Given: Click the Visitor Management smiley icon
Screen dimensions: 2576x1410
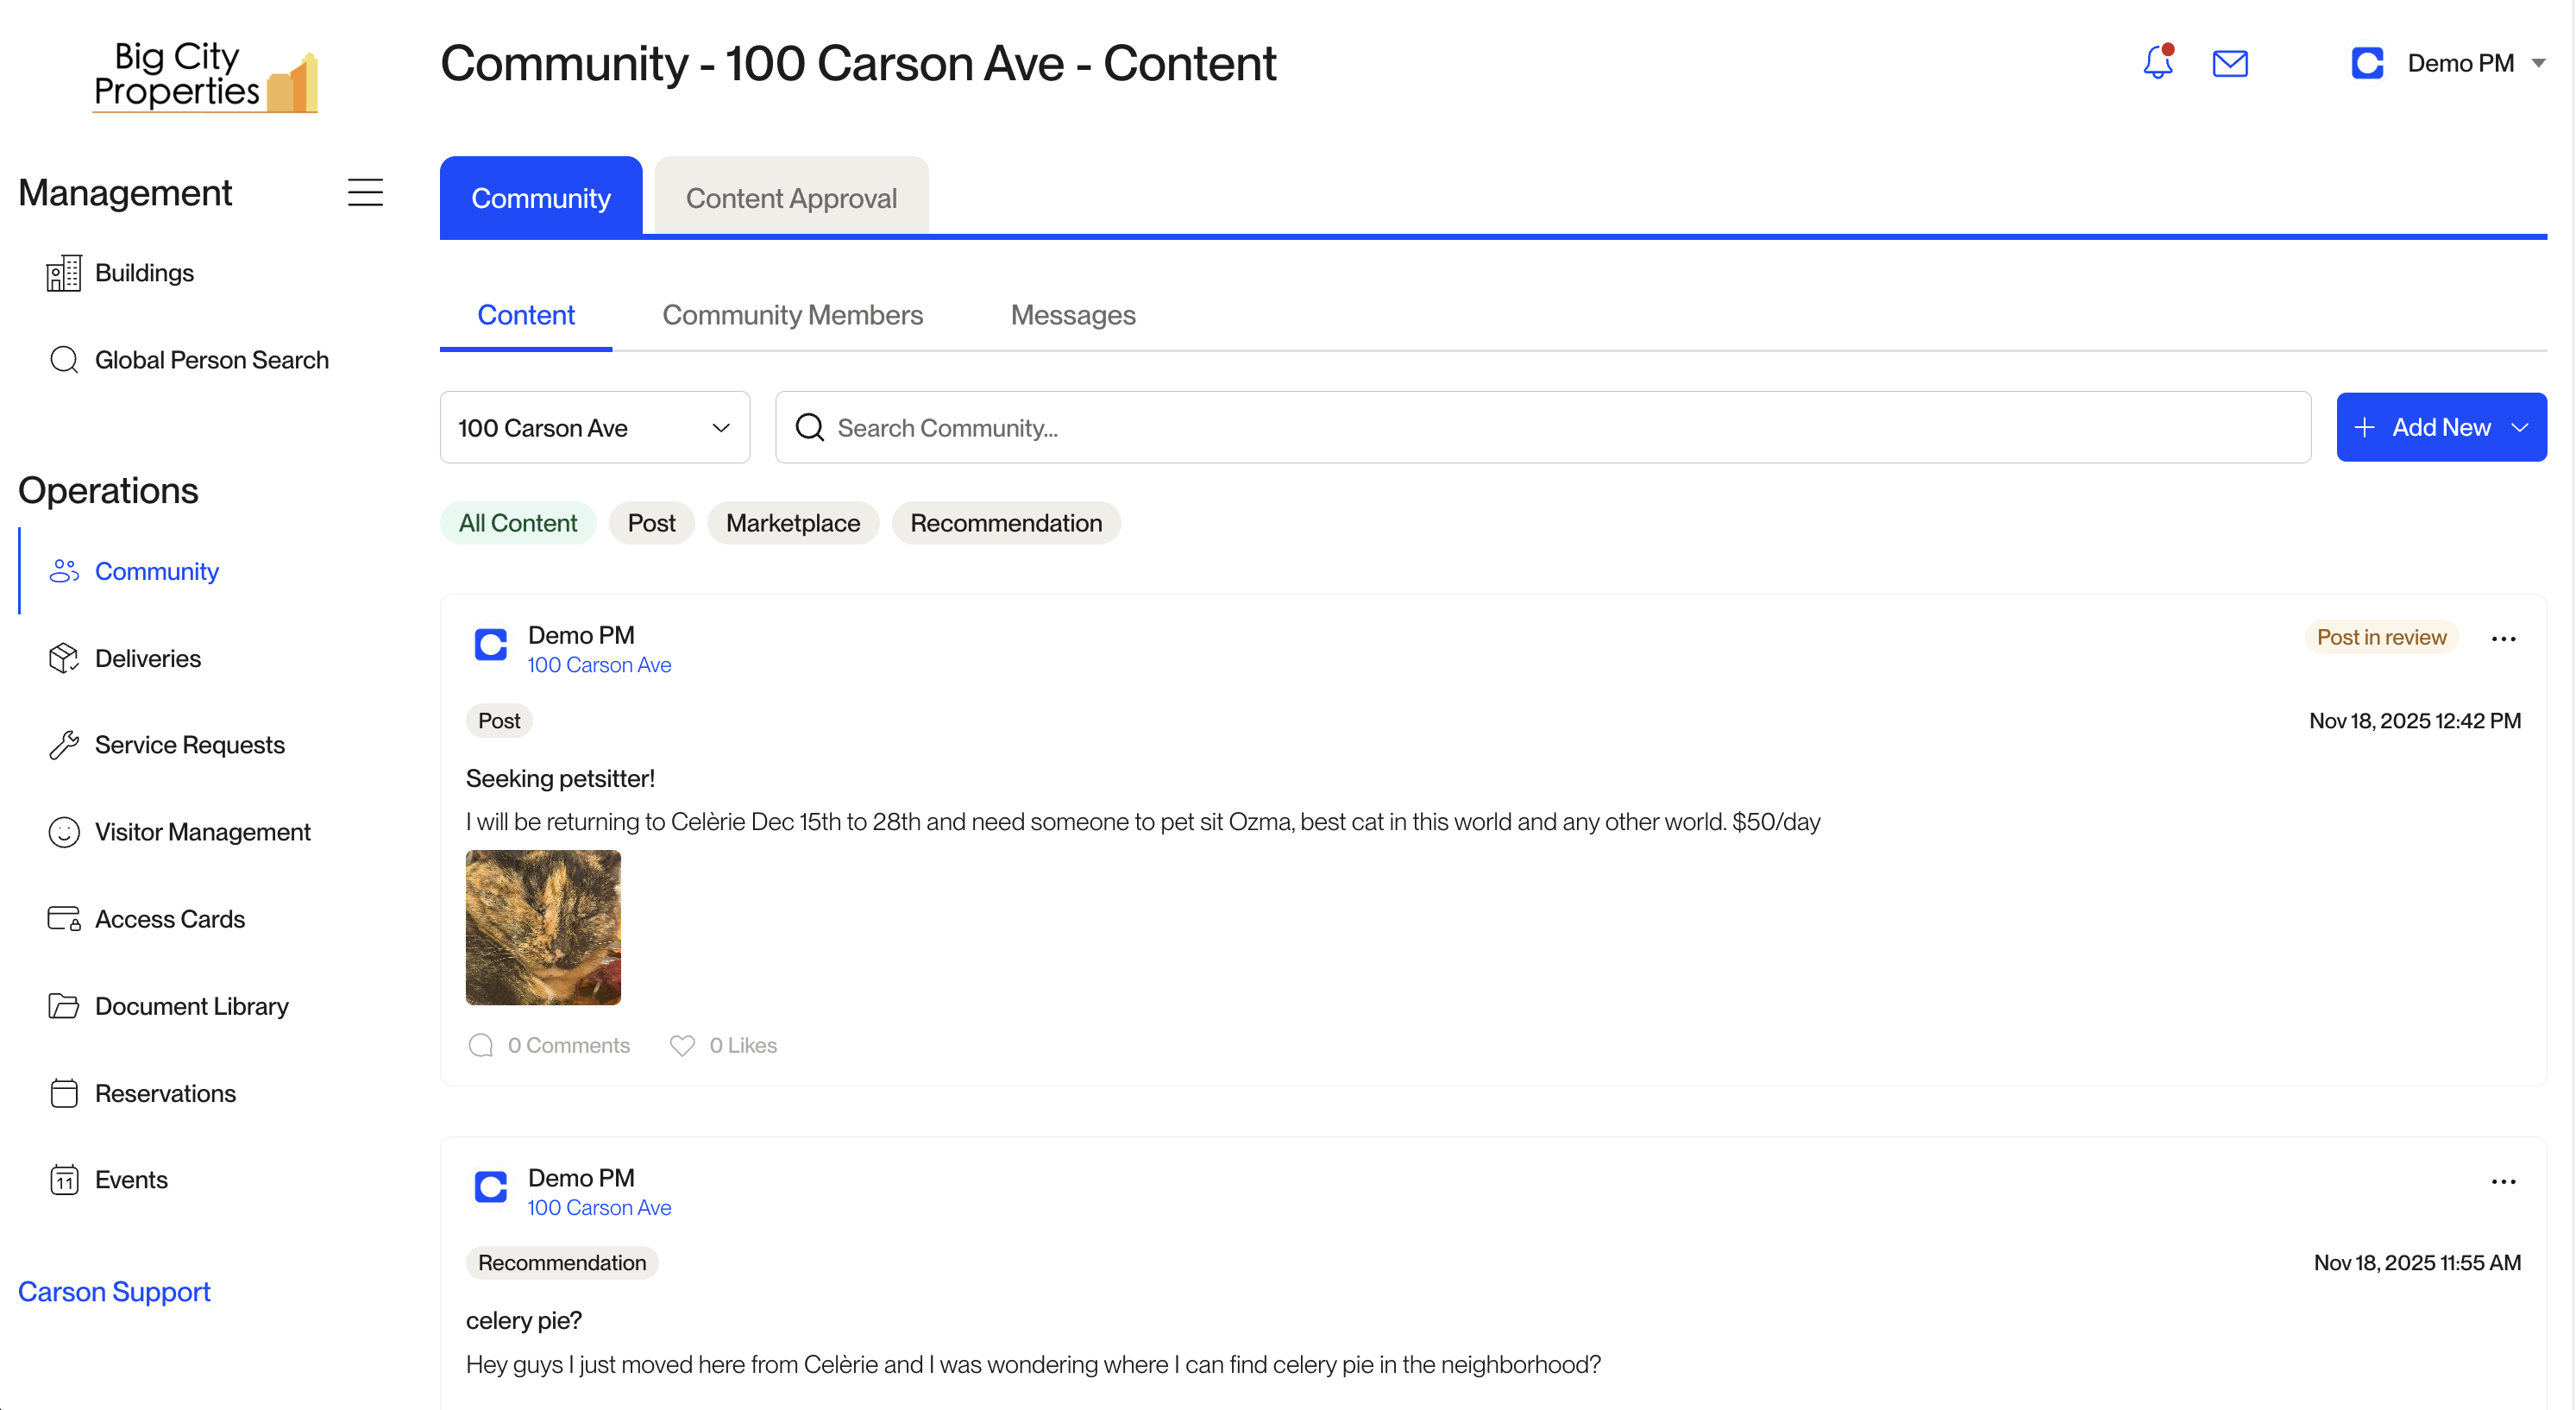Looking at the screenshot, I should [x=64, y=832].
